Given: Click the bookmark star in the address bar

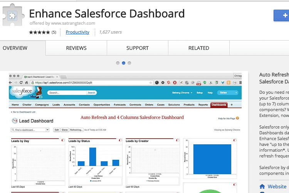Looking at the screenshot, I should point(151,83).
